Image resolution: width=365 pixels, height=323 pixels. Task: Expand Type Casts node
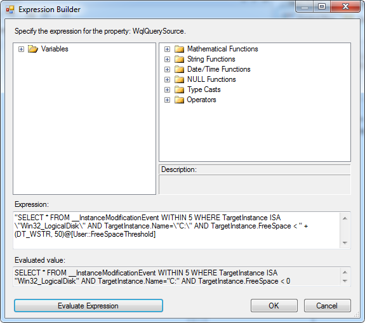point(167,89)
